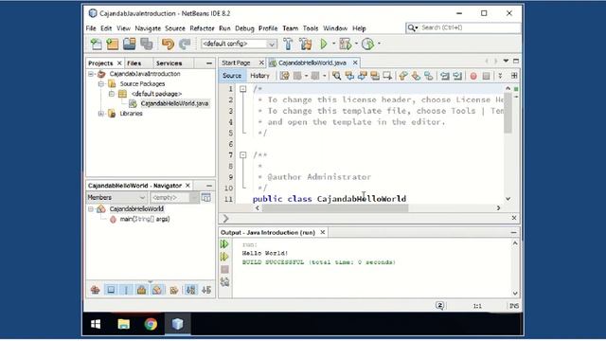Open the Navigate menu
This screenshot has width=606, height=341.
tap(148, 28)
